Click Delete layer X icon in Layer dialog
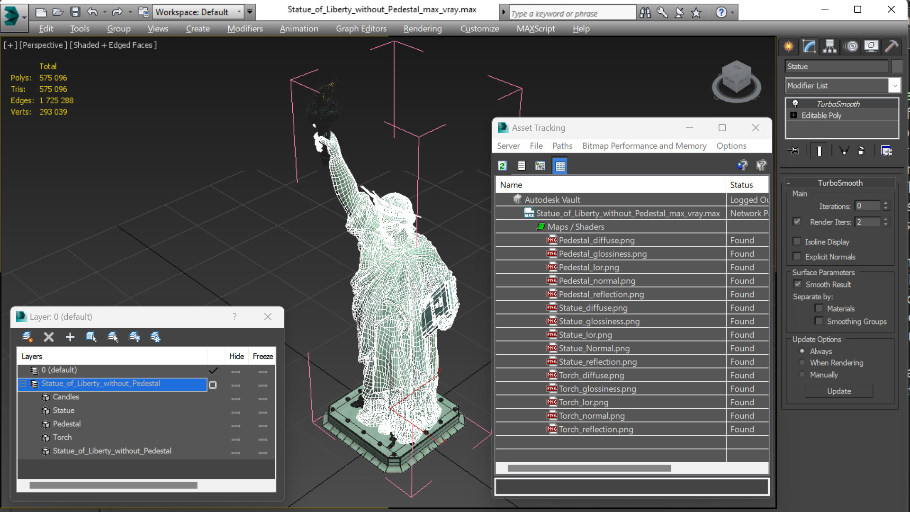The width and height of the screenshot is (910, 512). (48, 337)
